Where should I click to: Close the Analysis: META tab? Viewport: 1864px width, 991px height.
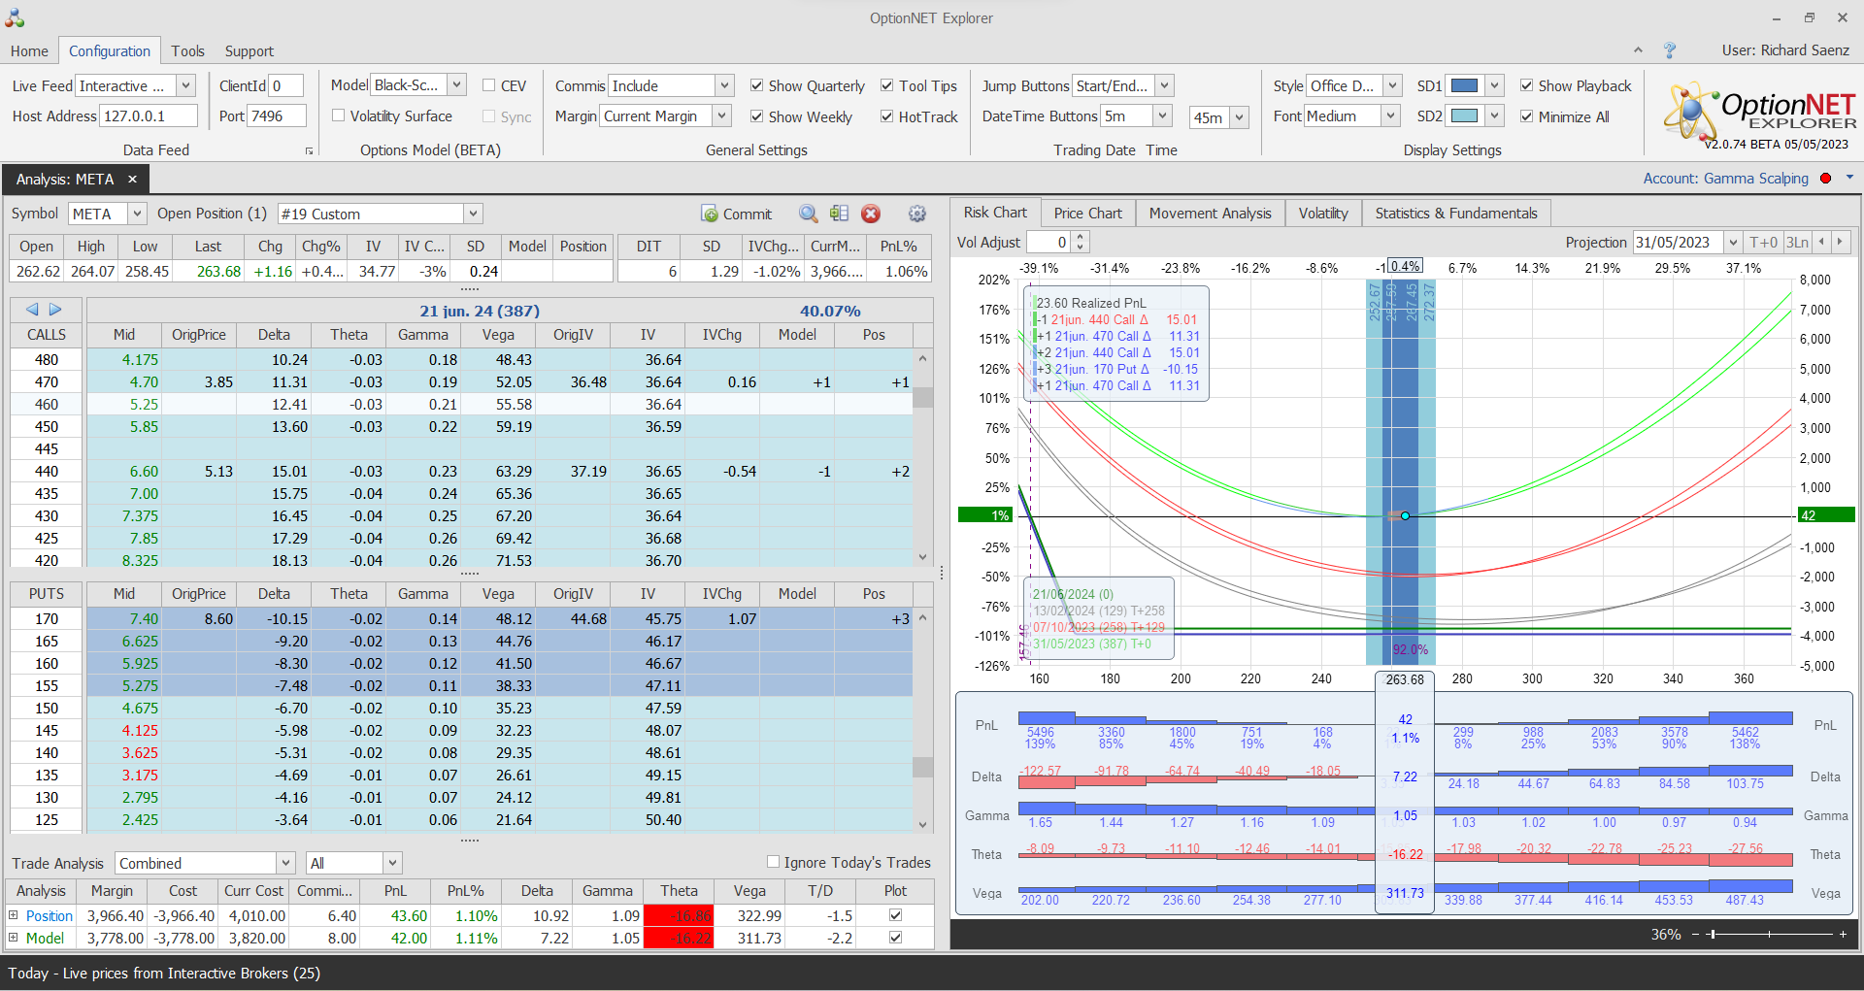click(132, 180)
